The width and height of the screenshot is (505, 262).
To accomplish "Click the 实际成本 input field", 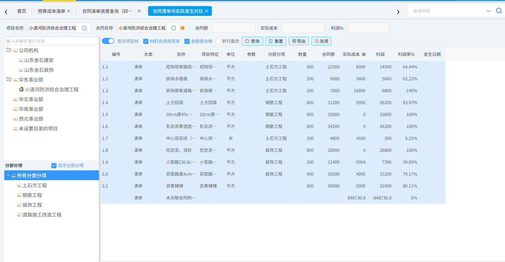I will point(303,28).
